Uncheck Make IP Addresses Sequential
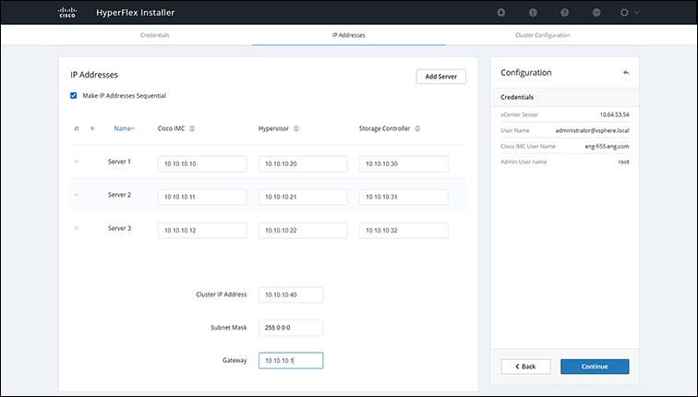Image resolution: width=698 pixels, height=397 pixels. [x=74, y=96]
